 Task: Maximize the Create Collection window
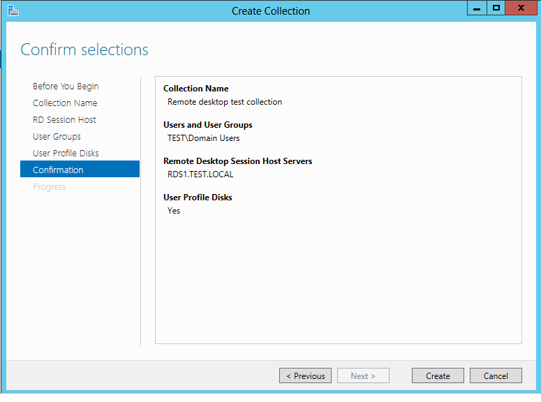point(496,8)
